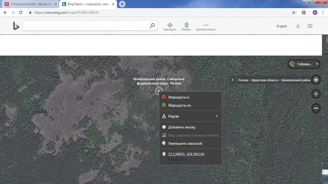Screen dimensions: 328x184
Task: Expand the breadcrumb chevron arrow
Action: [233, 80]
